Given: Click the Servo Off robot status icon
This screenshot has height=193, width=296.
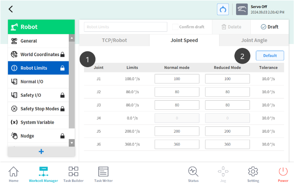Looking at the screenshot, I should click(242, 9).
